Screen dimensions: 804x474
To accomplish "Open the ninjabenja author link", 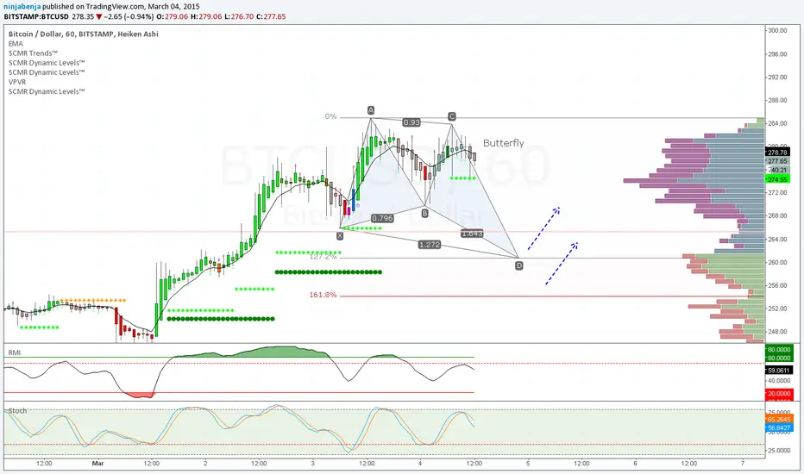I will (x=22, y=7).
